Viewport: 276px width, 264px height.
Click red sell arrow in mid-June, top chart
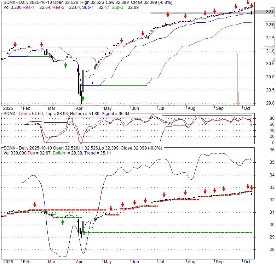[143, 33]
